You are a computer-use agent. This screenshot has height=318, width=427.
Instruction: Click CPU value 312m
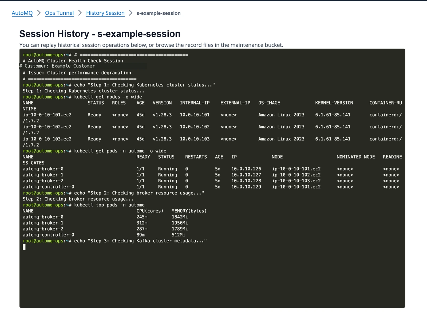click(x=142, y=223)
